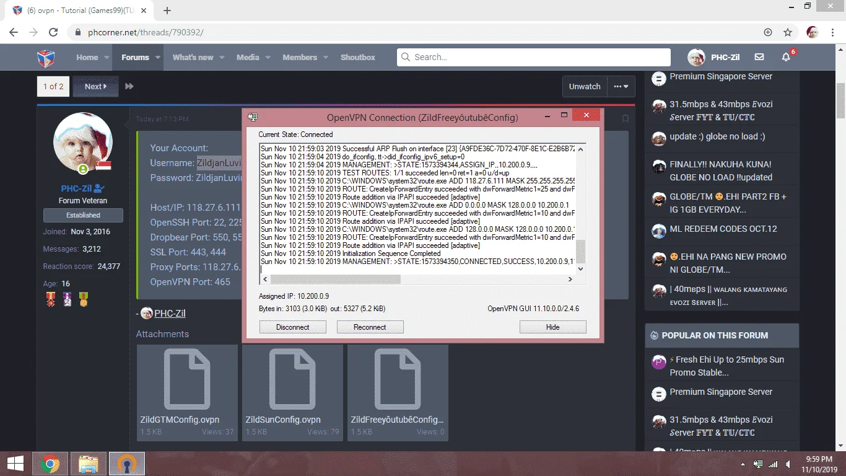846x476 pixels.
Task: Open Chrome's zoom icon in address bar
Action: (x=768, y=32)
